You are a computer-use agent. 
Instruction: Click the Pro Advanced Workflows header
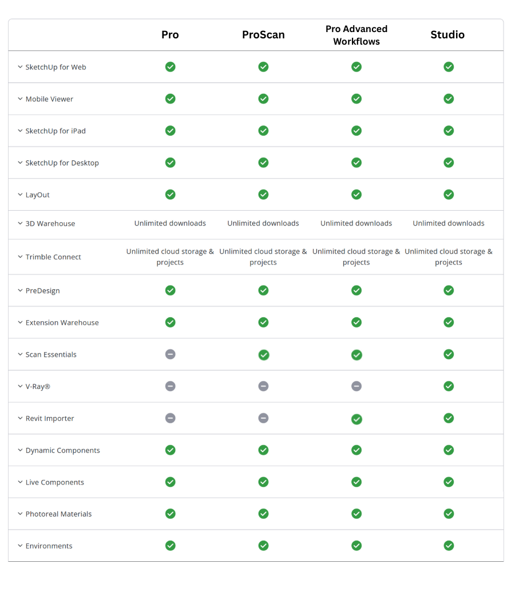356,35
